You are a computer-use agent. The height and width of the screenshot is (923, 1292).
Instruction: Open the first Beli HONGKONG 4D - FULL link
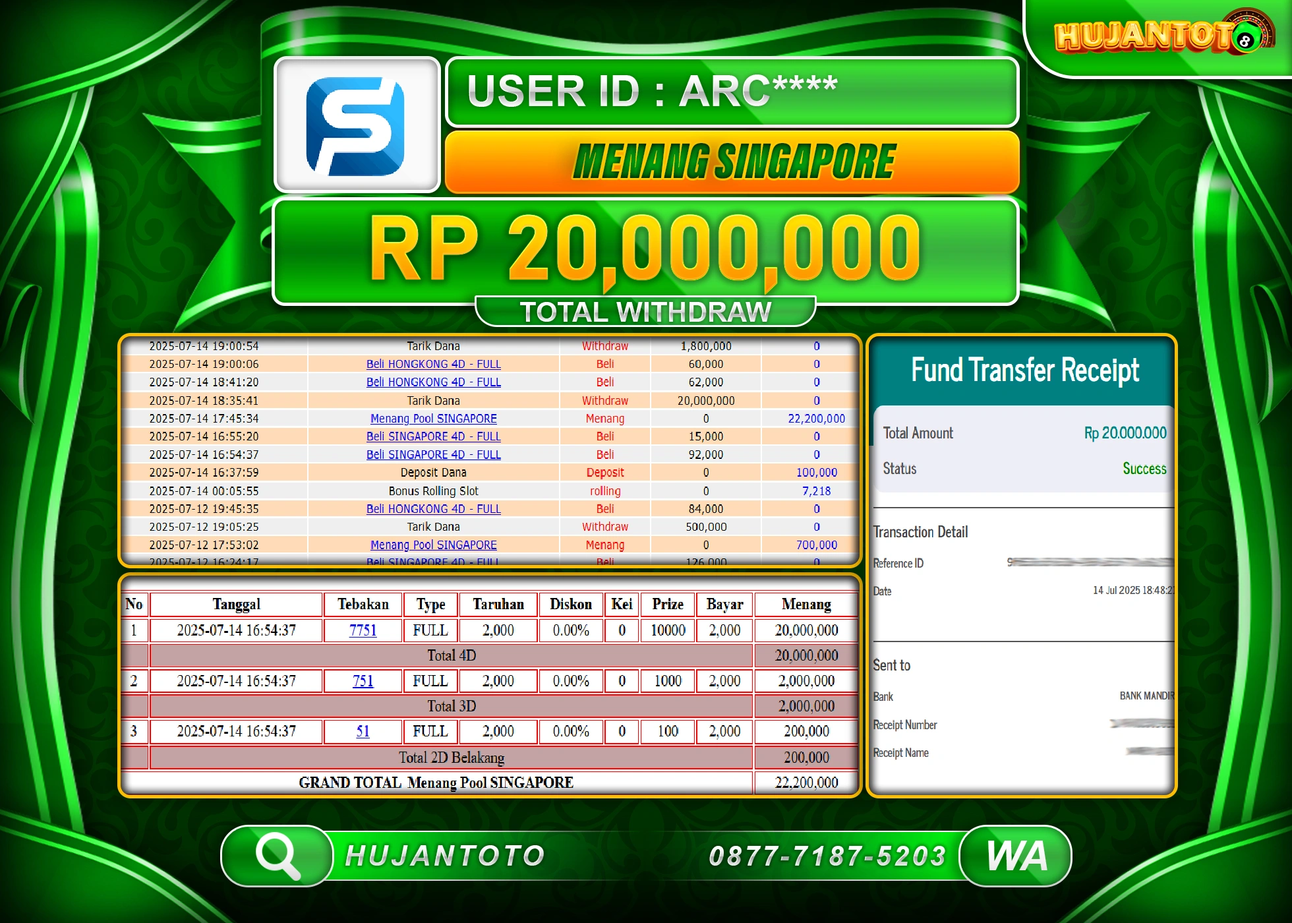(433, 363)
